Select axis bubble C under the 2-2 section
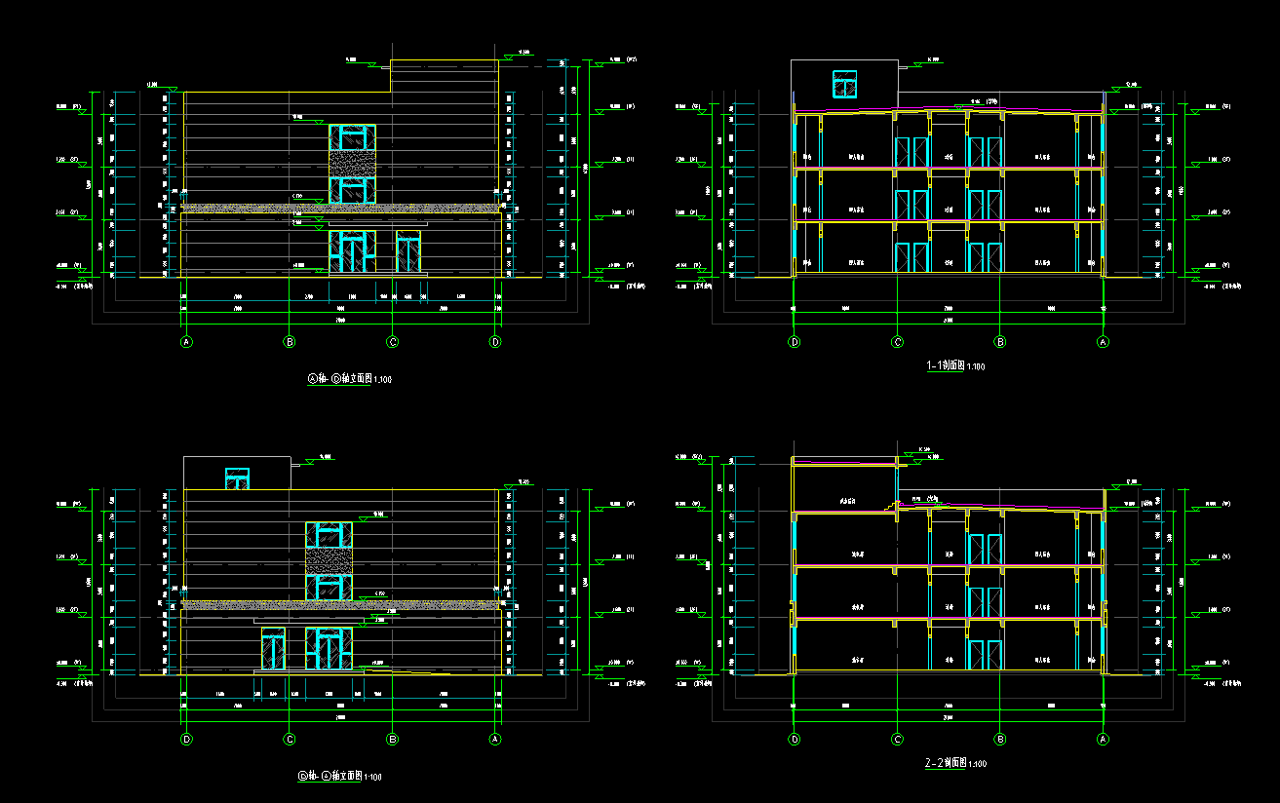This screenshot has width=1280, height=803. [x=897, y=740]
